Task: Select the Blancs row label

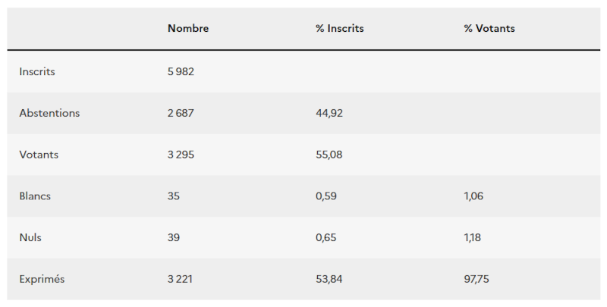Action: click(35, 196)
